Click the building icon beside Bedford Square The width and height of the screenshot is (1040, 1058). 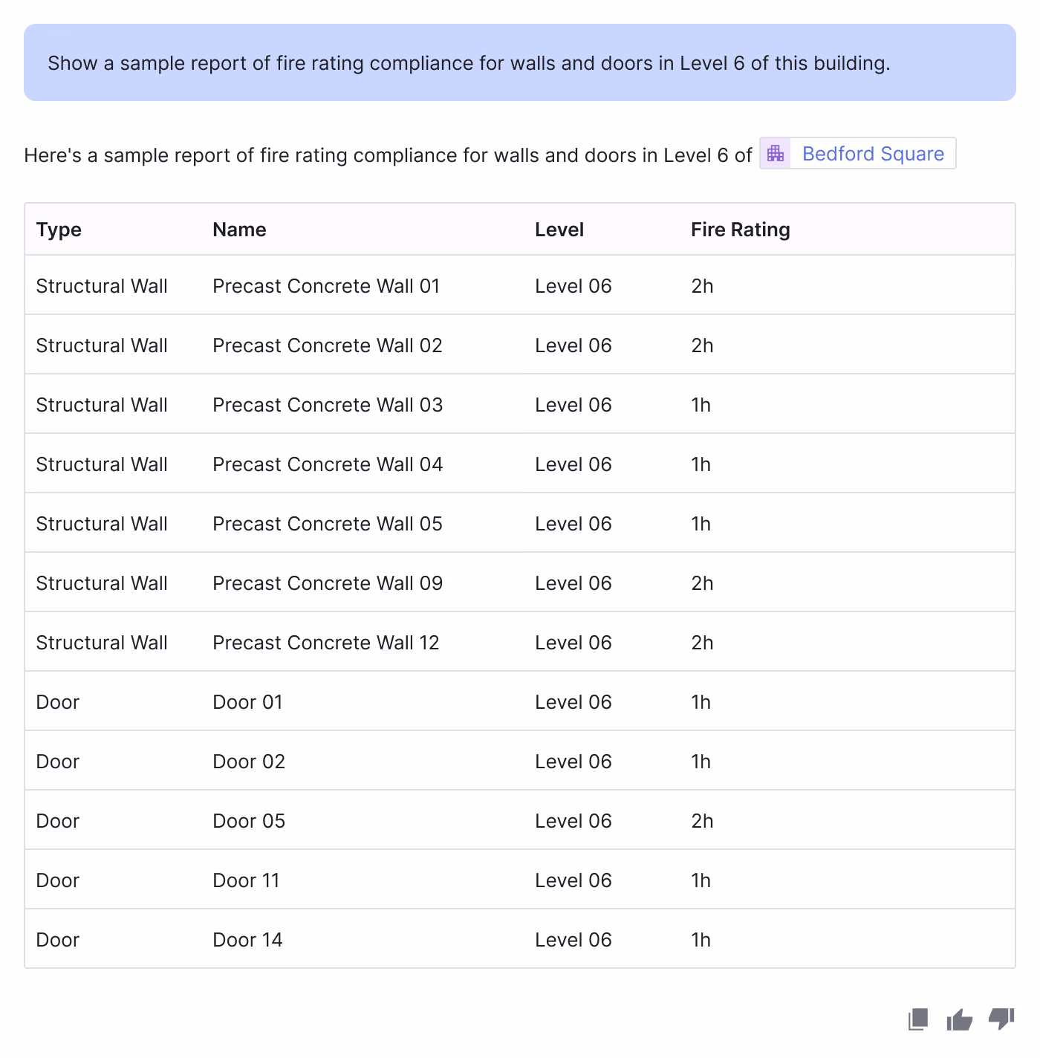pyautogui.click(x=776, y=153)
